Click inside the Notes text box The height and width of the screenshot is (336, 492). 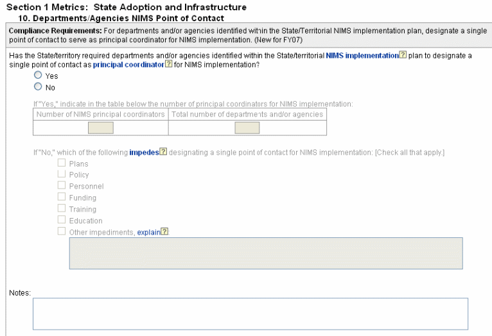tap(250, 314)
